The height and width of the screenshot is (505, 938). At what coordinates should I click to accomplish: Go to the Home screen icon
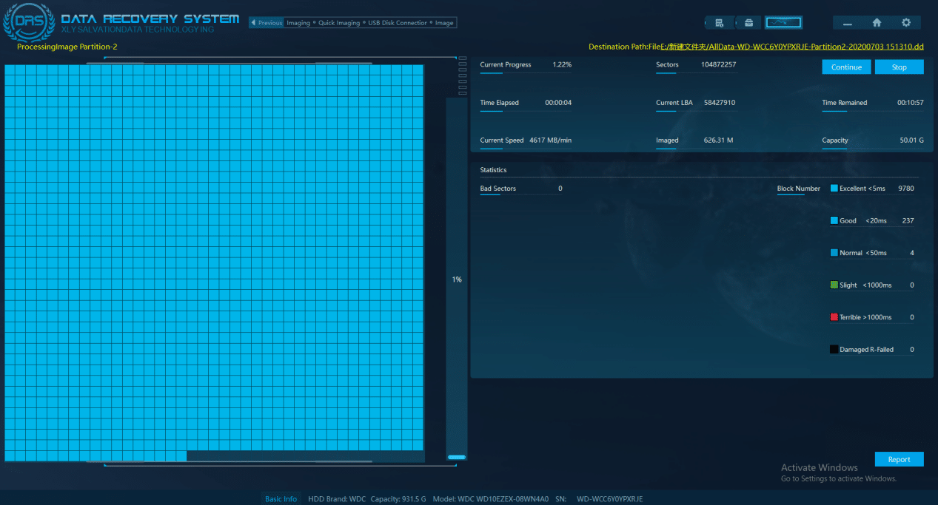pyautogui.click(x=877, y=23)
